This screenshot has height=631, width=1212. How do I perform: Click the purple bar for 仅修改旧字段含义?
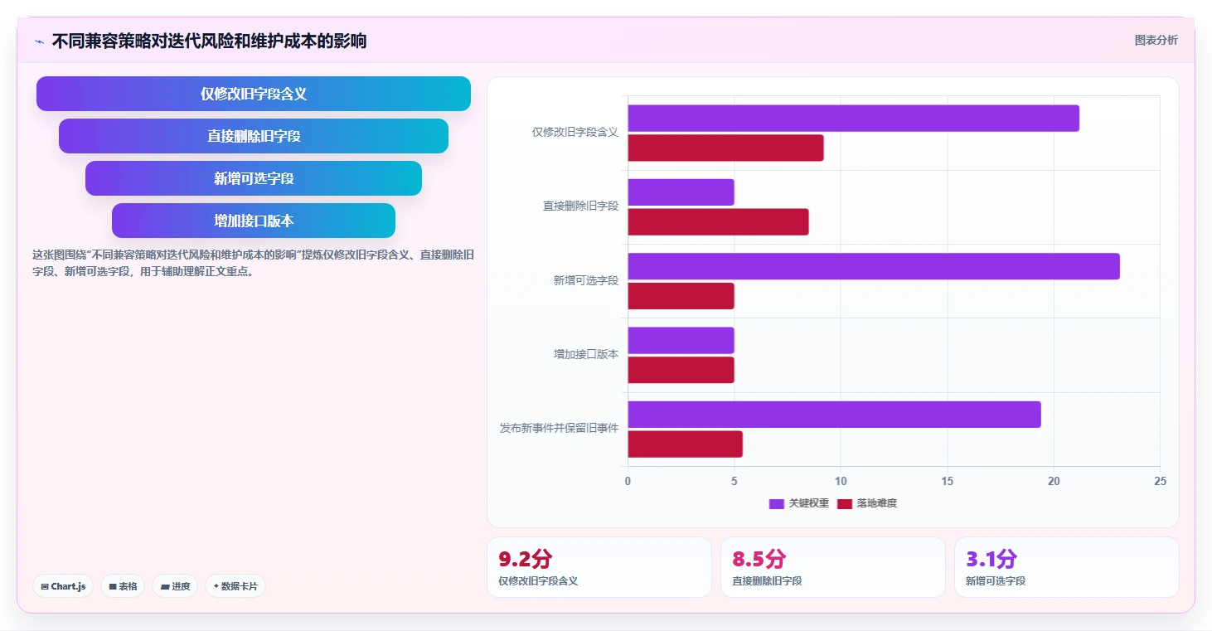click(853, 118)
